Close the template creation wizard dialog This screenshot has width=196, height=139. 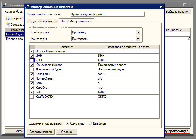click(x=161, y=7)
